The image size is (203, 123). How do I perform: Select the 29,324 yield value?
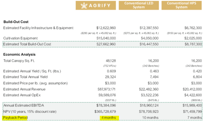110,77
